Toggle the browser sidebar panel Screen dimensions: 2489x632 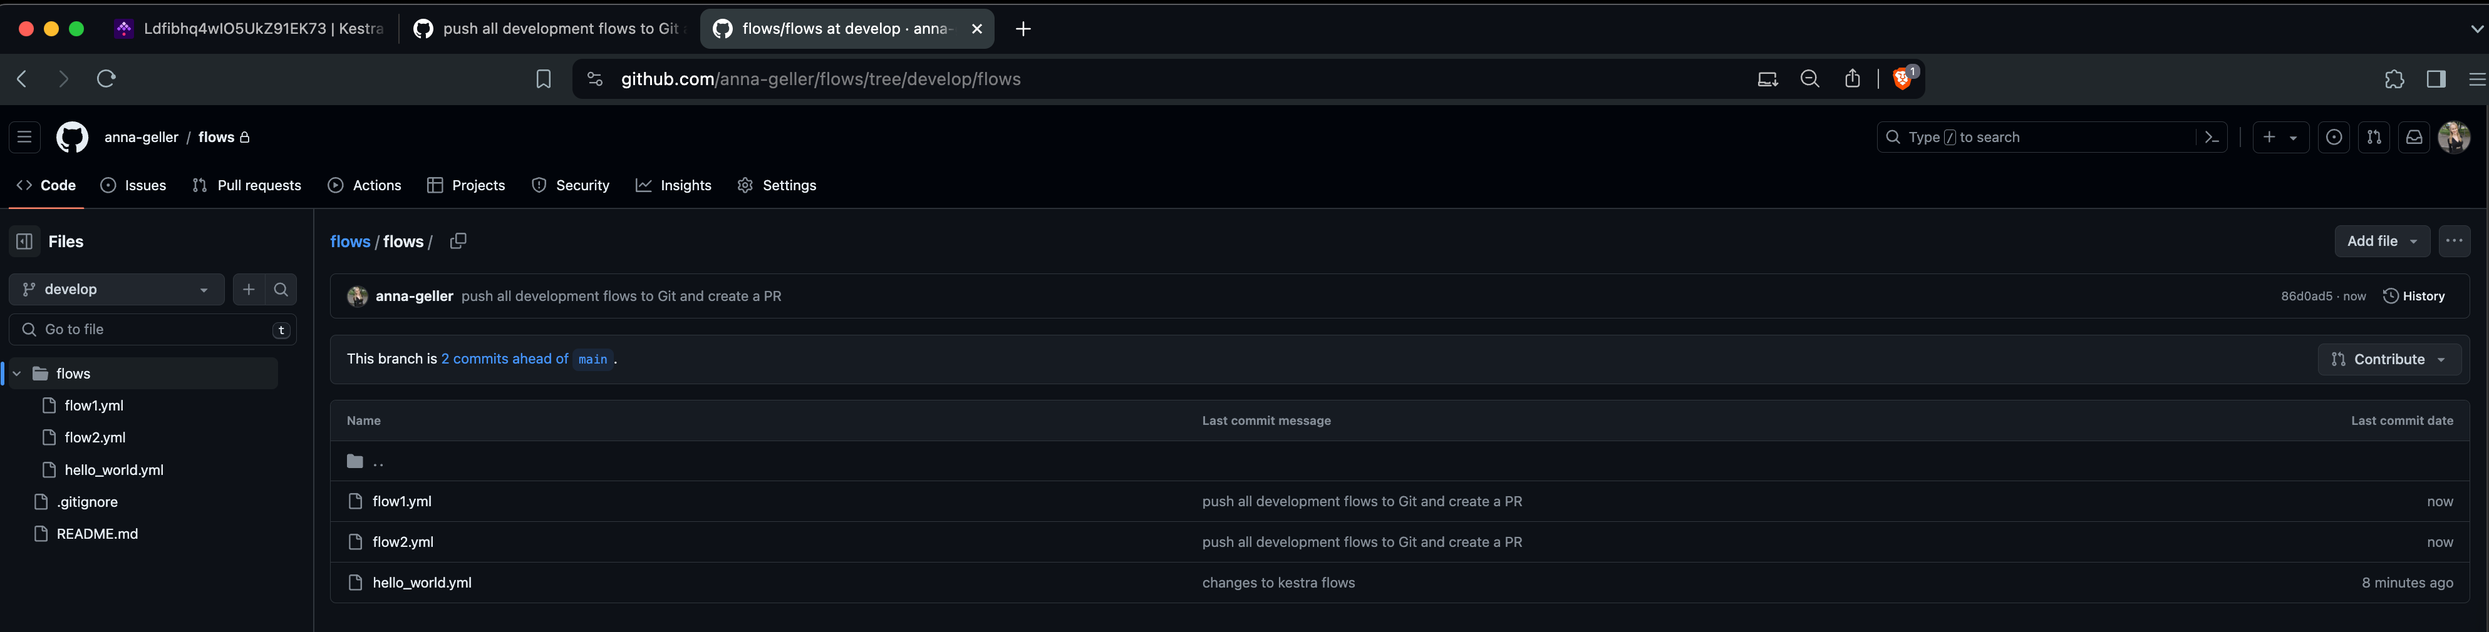[x=2436, y=79]
